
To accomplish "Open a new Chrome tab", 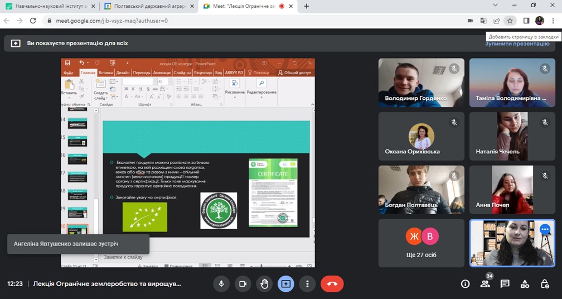I will point(307,6).
